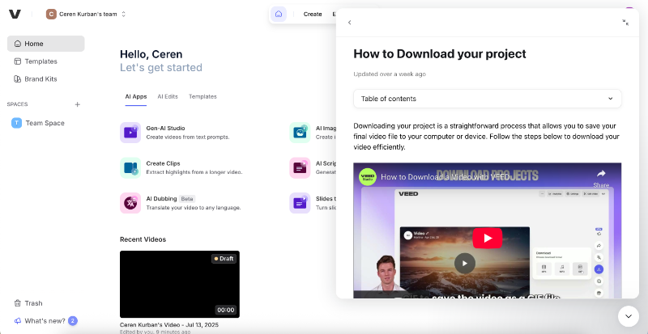The height and width of the screenshot is (334, 648).
Task: Collapse the help panel with shrink icon
Action: point(625,23)
